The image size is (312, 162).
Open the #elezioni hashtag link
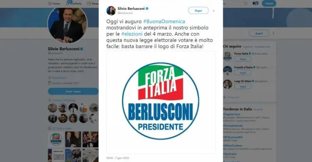[132, 34]
